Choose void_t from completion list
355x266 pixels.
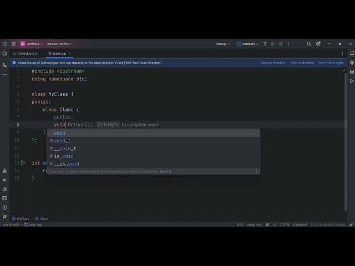tap(154, 141)
